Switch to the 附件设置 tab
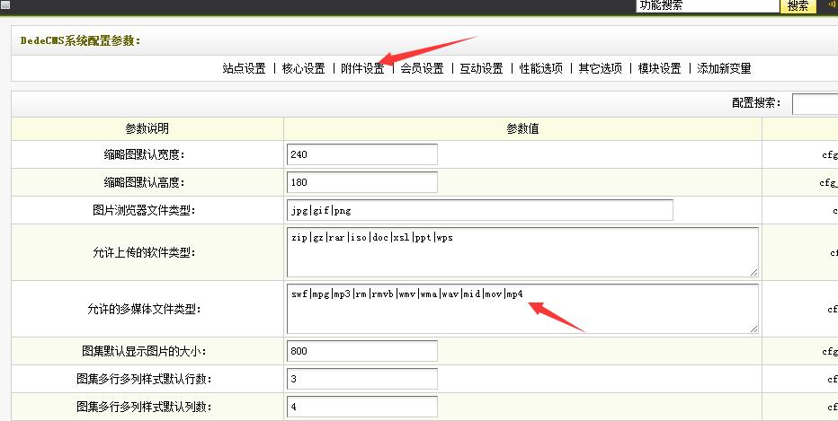Viewport: 838px width, 421px height. [363, 68]
